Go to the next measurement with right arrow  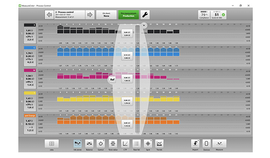click(x=90, y=15)
